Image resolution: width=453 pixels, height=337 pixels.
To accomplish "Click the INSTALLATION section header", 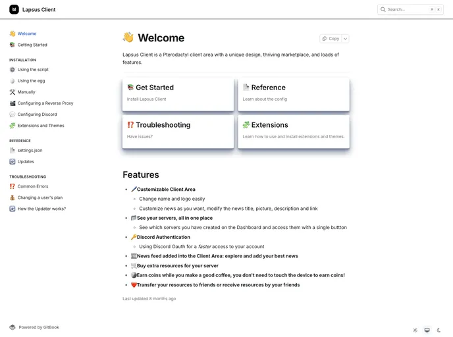I will (22, 60).
